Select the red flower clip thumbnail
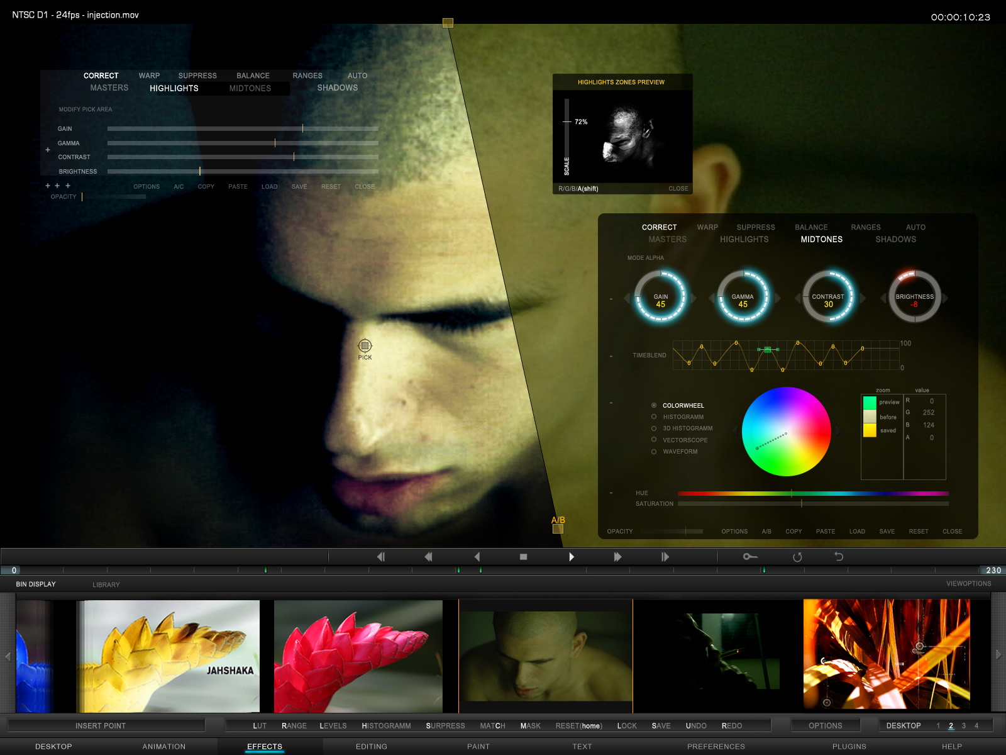The image size is (1006, 755). tap(358, 656)
